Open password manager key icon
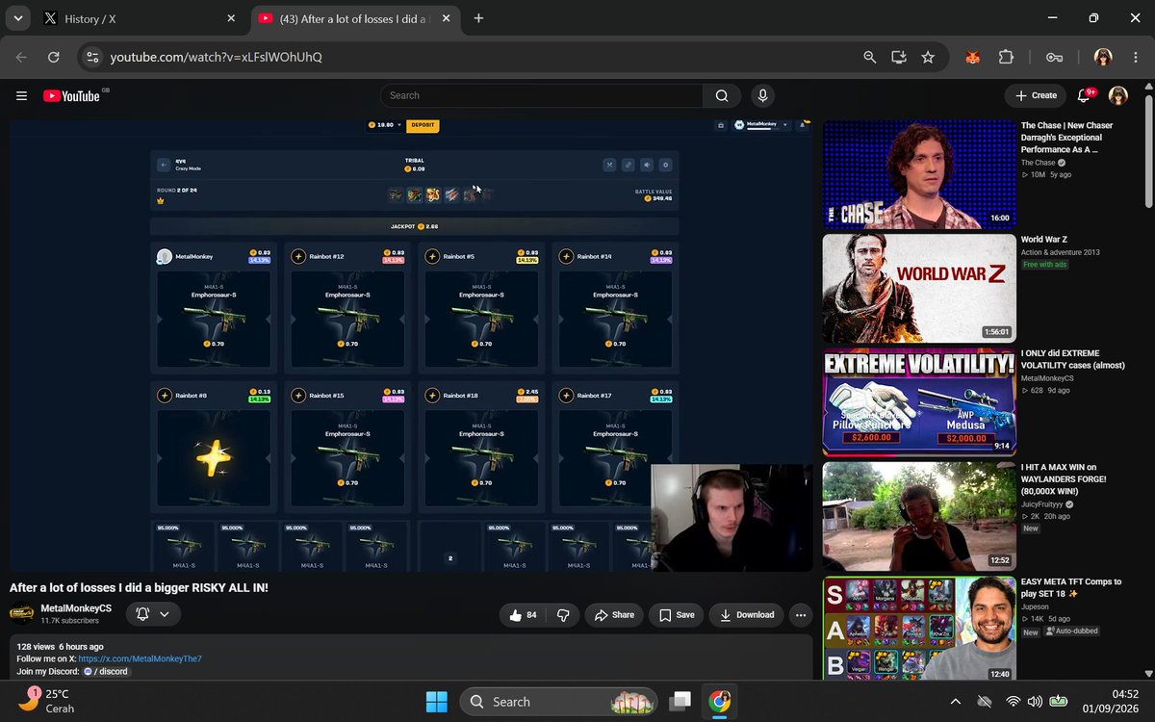Screen dimensions: 1155x722 [1055, 58]
